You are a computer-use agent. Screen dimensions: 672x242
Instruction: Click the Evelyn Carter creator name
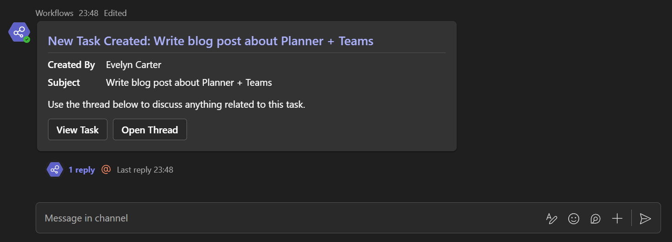point(133,65)
